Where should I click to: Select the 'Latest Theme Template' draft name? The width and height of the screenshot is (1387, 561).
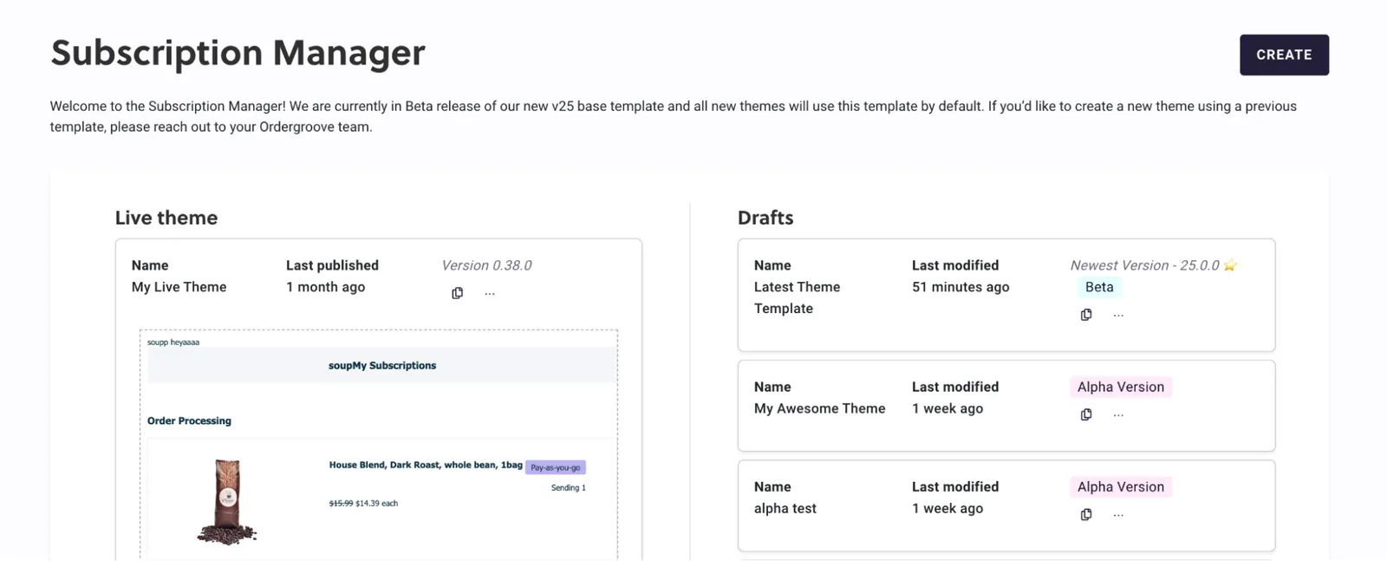pos(797,297)
